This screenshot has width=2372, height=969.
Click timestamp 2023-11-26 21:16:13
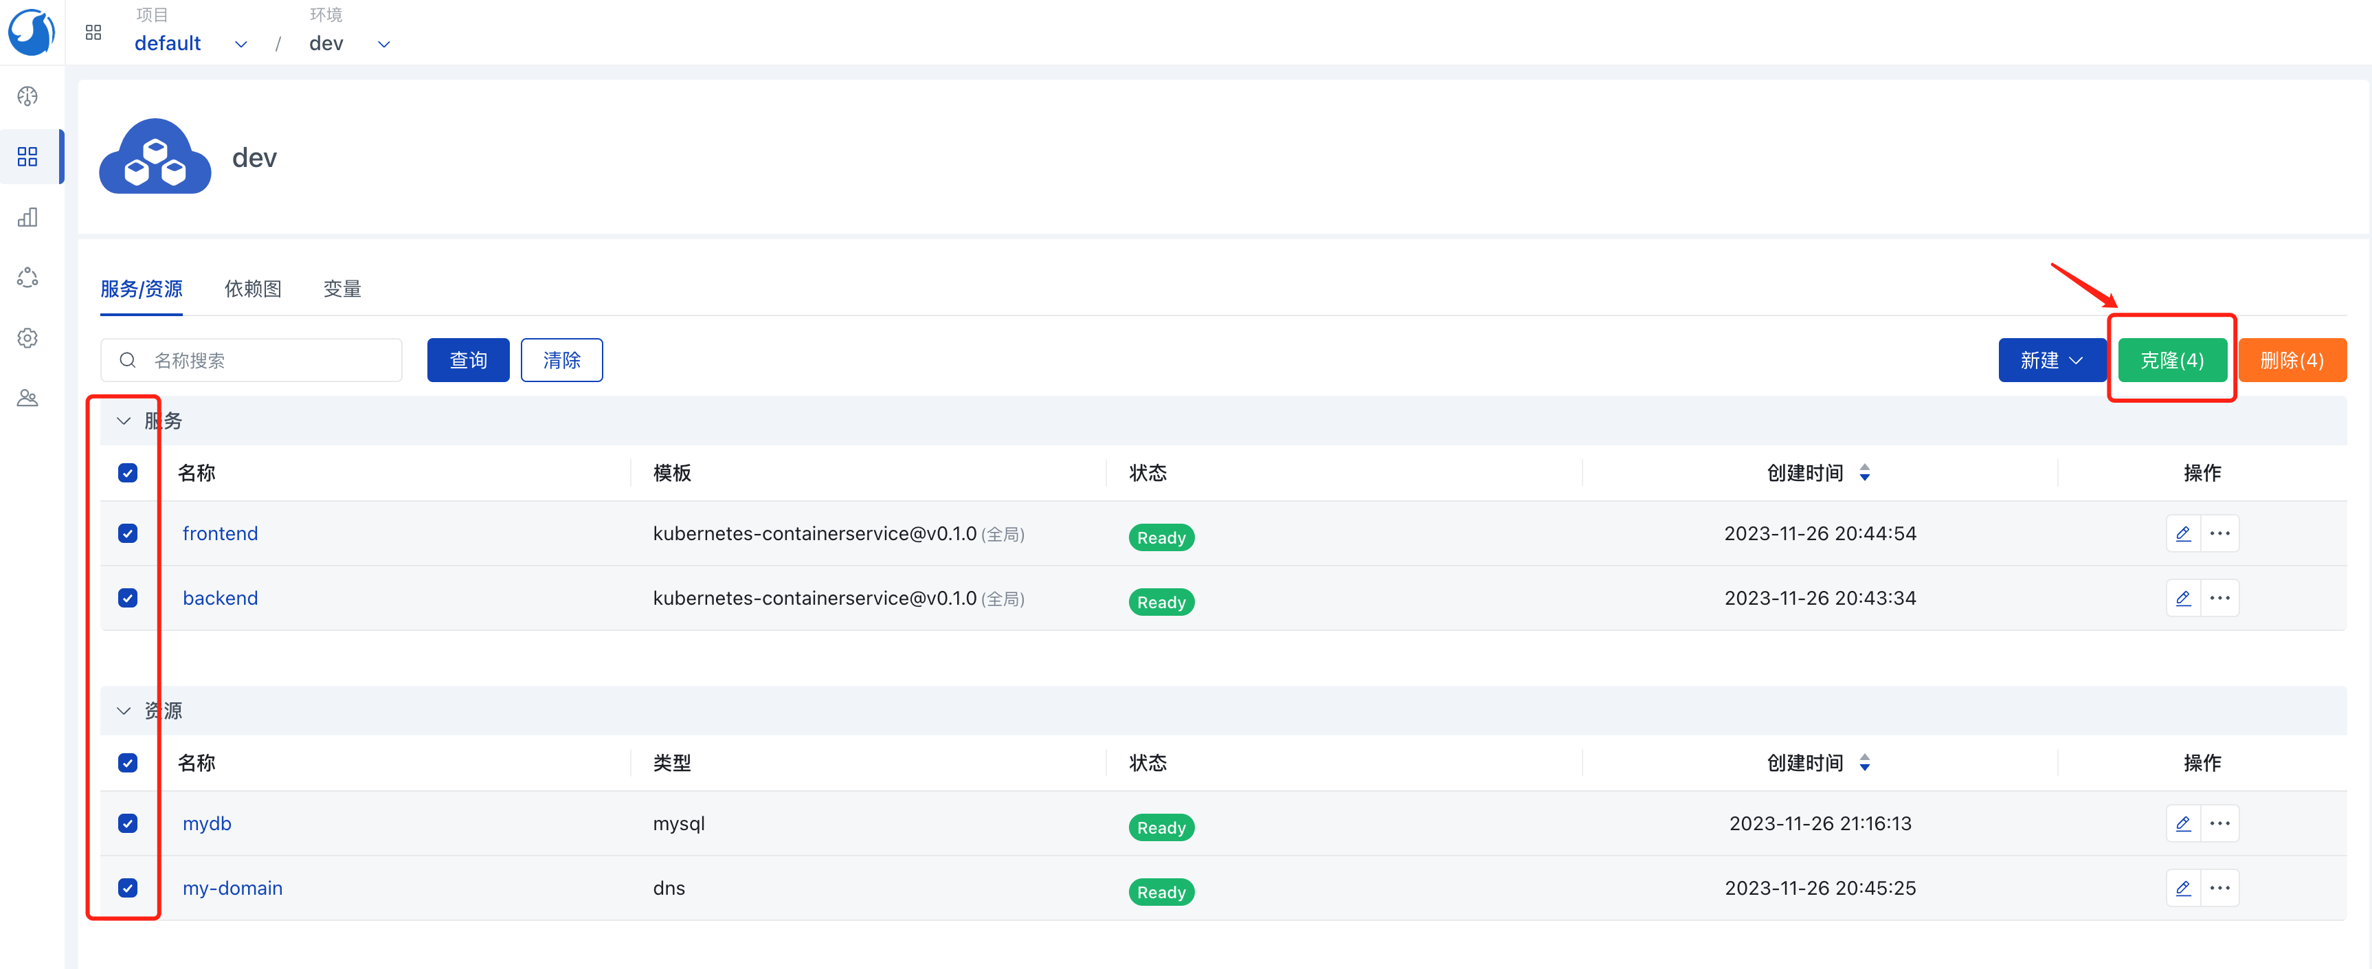1820,823
